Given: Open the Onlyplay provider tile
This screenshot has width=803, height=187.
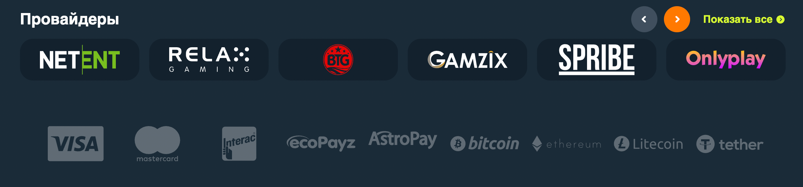Looking at the screenshot, I should coord(726,60).
